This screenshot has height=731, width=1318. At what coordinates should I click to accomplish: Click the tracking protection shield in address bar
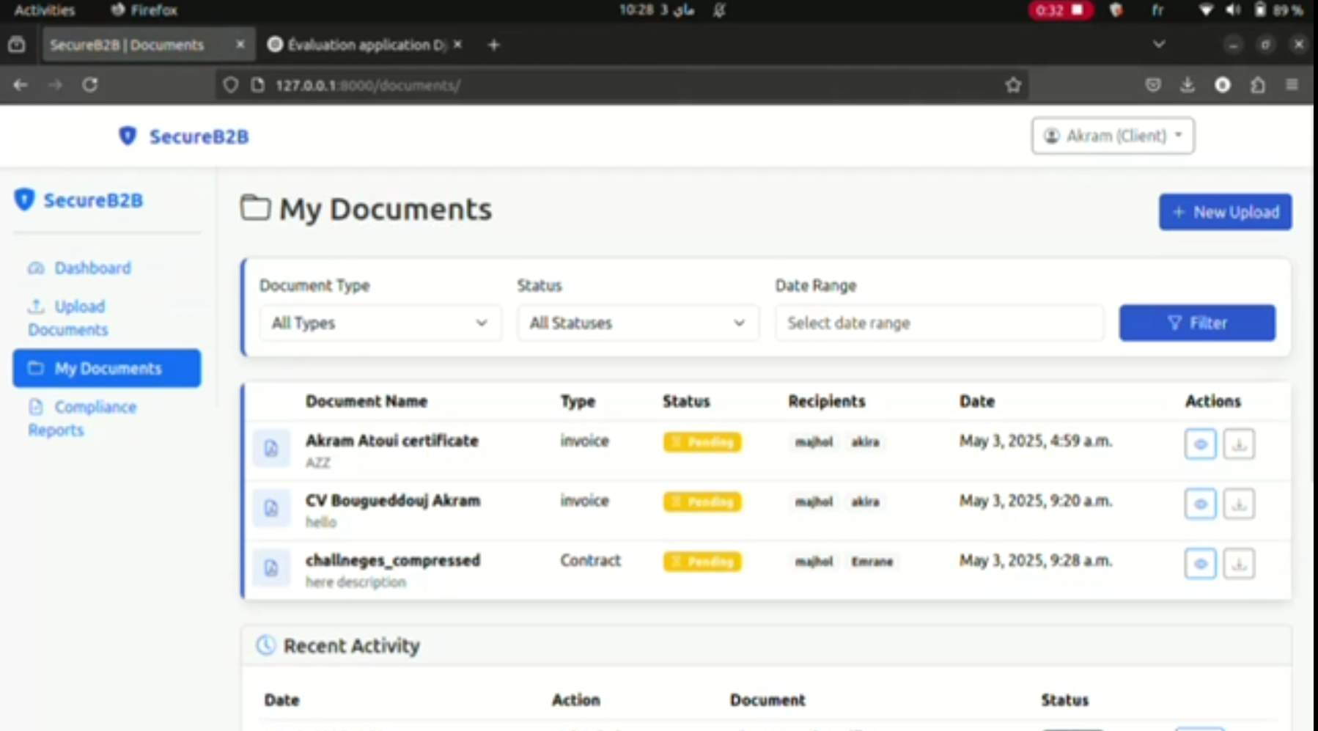tap(230, 85)
